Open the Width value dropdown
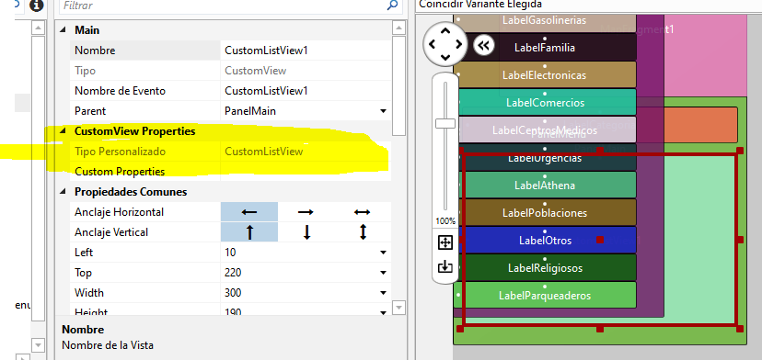Image resolution: width=762 pixels, height=360 pixels. (x=383, y=293)
